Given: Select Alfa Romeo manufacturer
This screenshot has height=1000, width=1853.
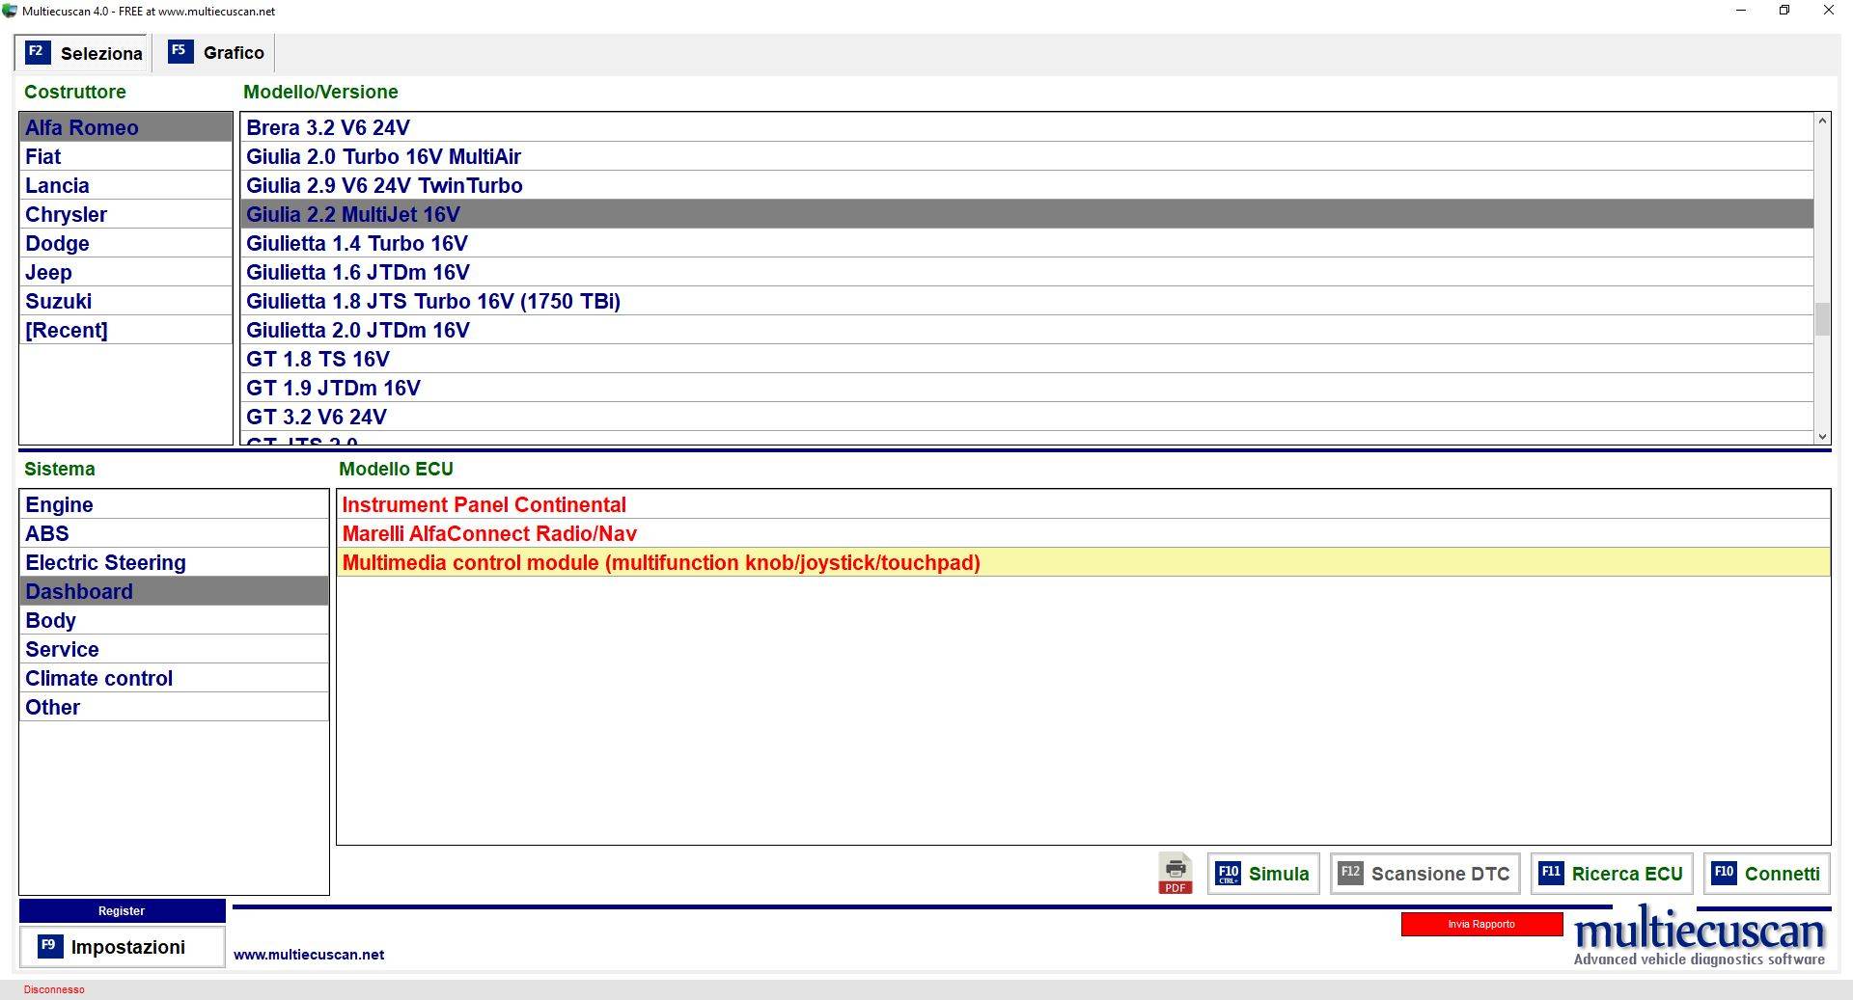Looking at the screenshot, I should pyautogui.click(x=125, y=127).
